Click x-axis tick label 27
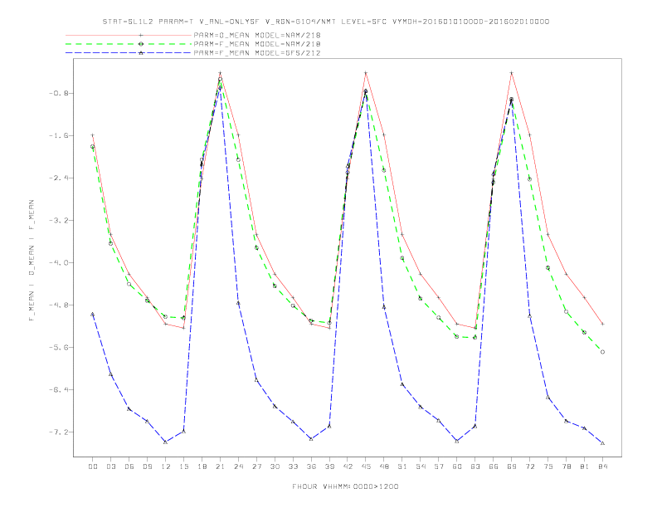Screen dimensions: 657x508 click(x=256, y=466)
